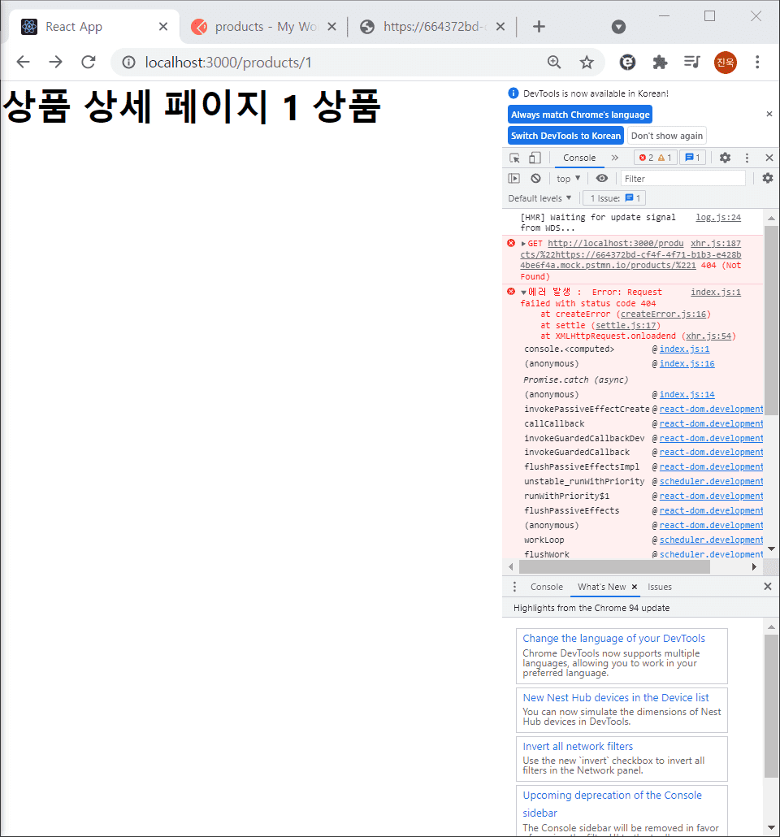Open a new browser tab
780x837 pixels.
click(x=539, y=27)
